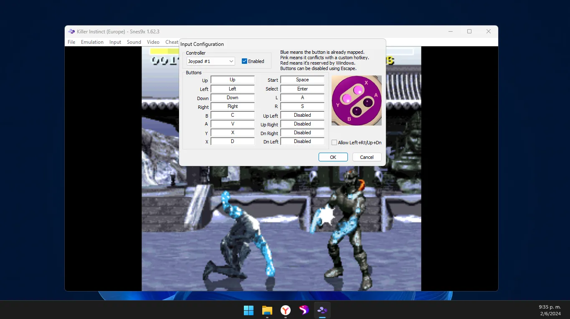Open the Emulation menu

92,42
